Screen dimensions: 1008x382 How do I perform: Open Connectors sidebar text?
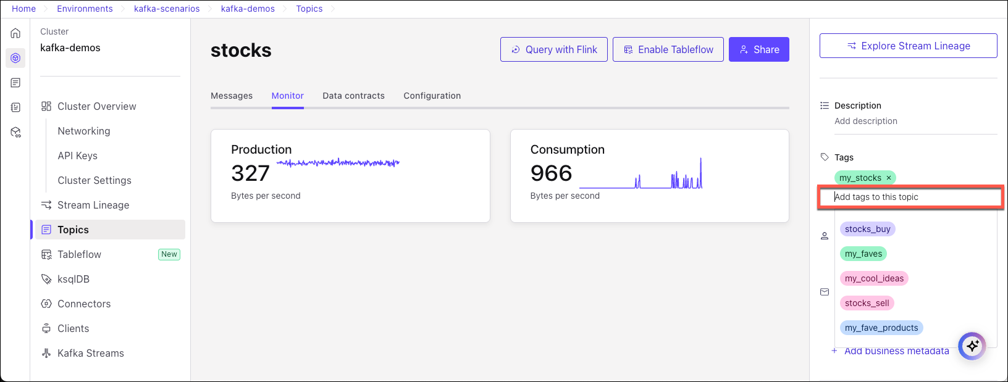[x=84, y=304]
